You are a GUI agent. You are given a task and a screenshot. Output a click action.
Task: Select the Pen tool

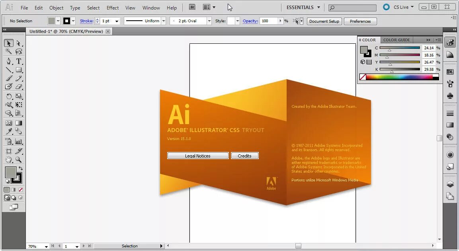pyautogui.click(x=8, y=61)
